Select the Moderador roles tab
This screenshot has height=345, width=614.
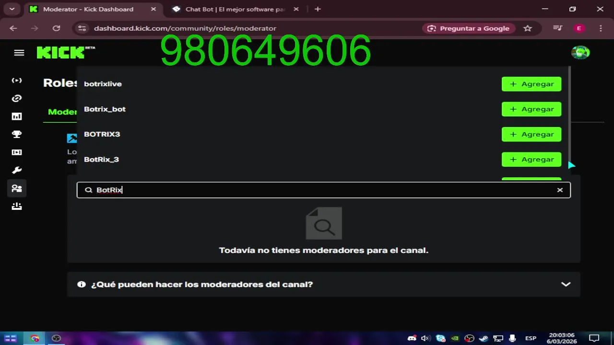pyautogui.click(x=62, y=112)
